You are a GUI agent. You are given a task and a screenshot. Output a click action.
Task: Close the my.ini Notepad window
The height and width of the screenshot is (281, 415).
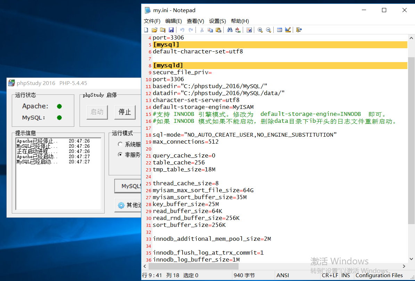pos(405,10)
